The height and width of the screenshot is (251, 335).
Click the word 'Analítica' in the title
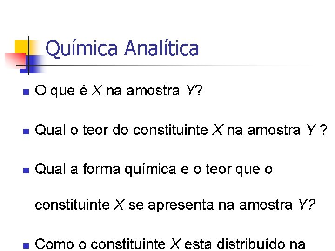pyautogui.click(x=161, y=48)
